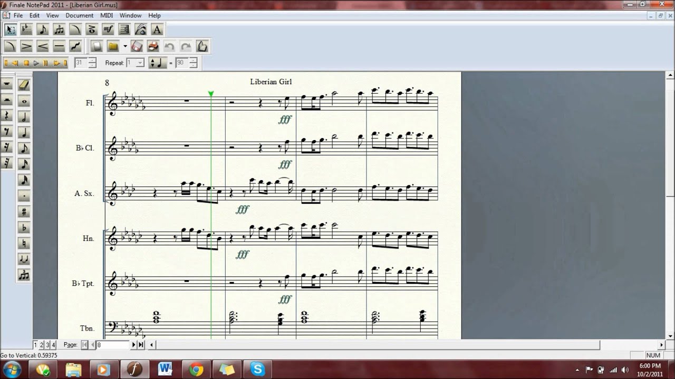Select the quarter rest
Viewport: 675px width, 379px height.
point(7,115)
